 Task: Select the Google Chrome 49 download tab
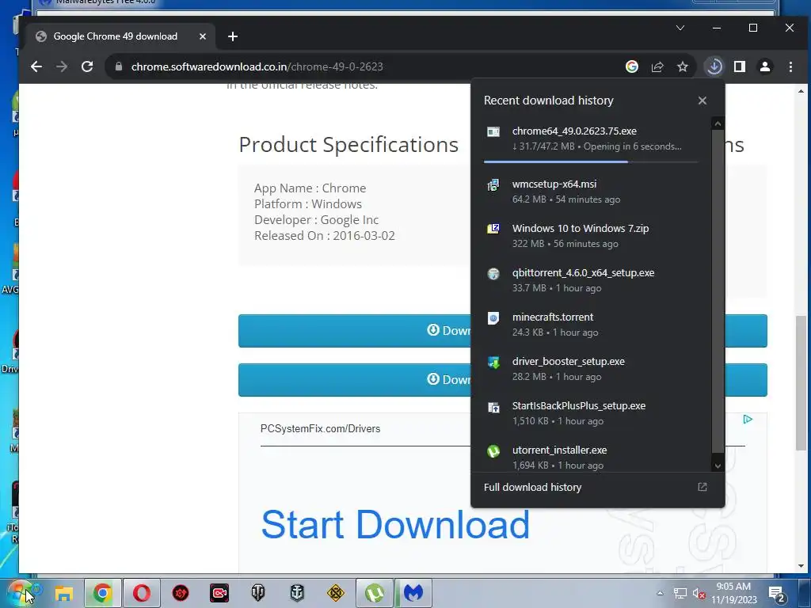(x=120, y=36)
